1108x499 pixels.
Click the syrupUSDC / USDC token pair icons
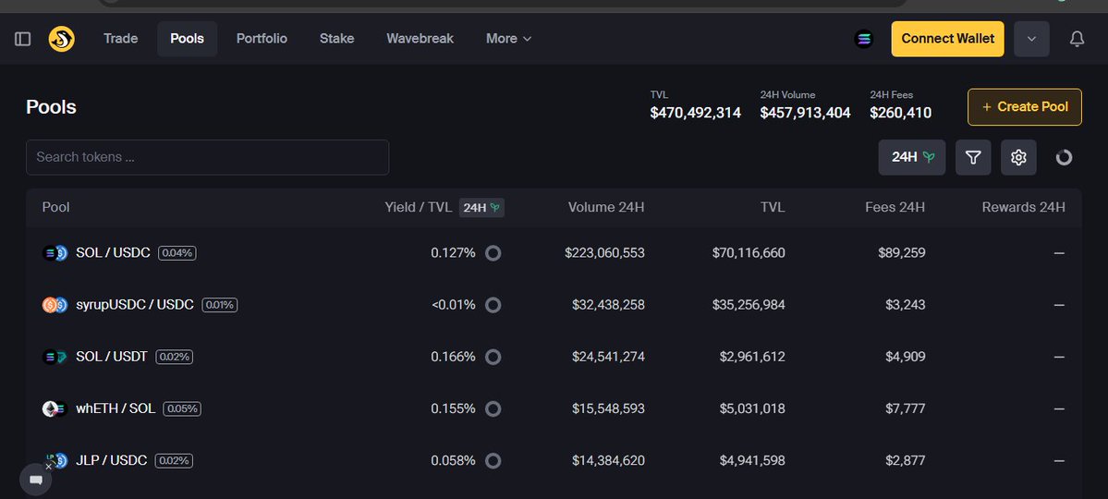pos(55,305)
